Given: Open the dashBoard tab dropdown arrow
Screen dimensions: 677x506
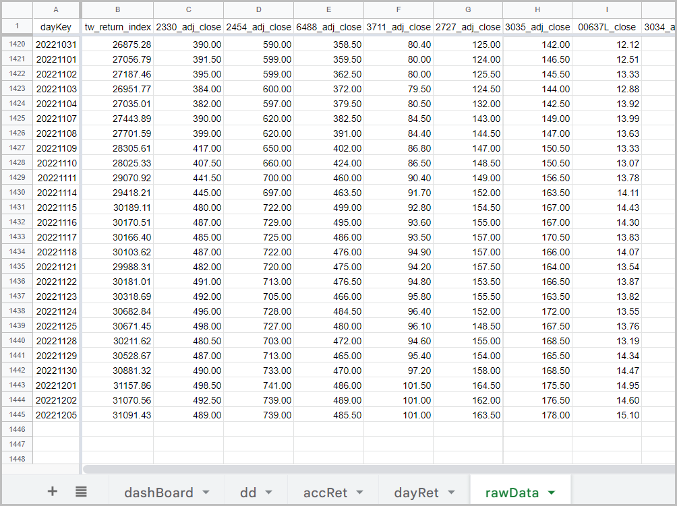Looking at the screenshot, I should click(x=206, y=493).
